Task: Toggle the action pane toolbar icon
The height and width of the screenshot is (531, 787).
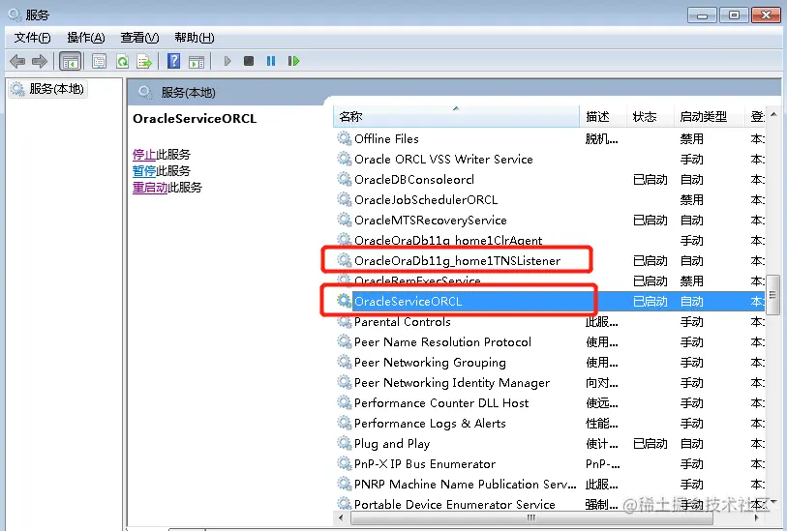Action: tap(197, 62)
